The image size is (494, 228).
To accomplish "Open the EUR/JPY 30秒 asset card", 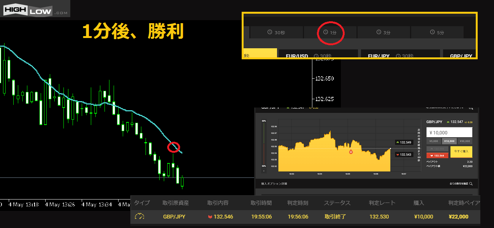I will tap(401, 55).
